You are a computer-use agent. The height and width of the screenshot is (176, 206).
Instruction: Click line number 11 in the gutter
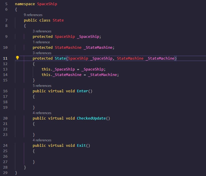point(5,58)
